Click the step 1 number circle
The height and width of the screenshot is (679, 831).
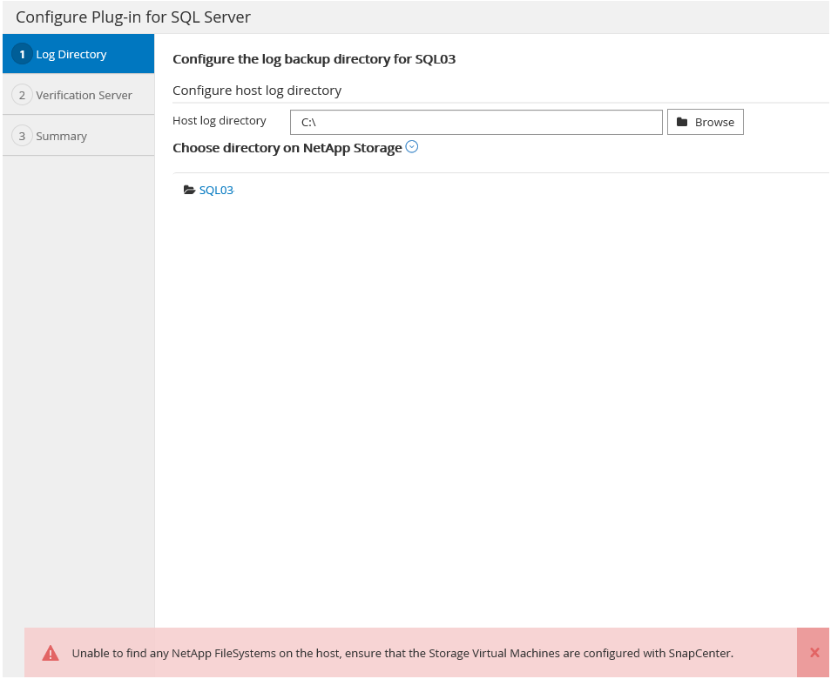coord(22,54)
